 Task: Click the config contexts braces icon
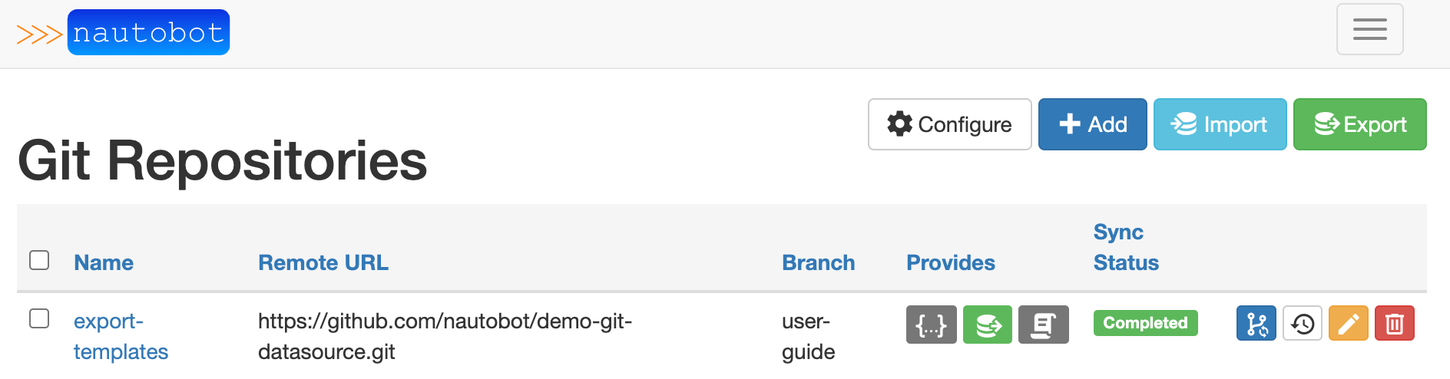(x=931, y=325)
